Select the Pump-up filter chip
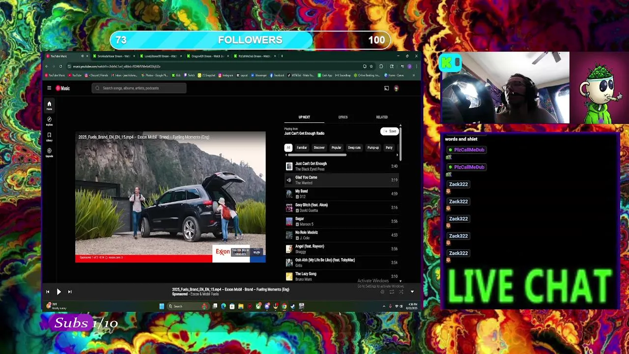 point(373,147)
